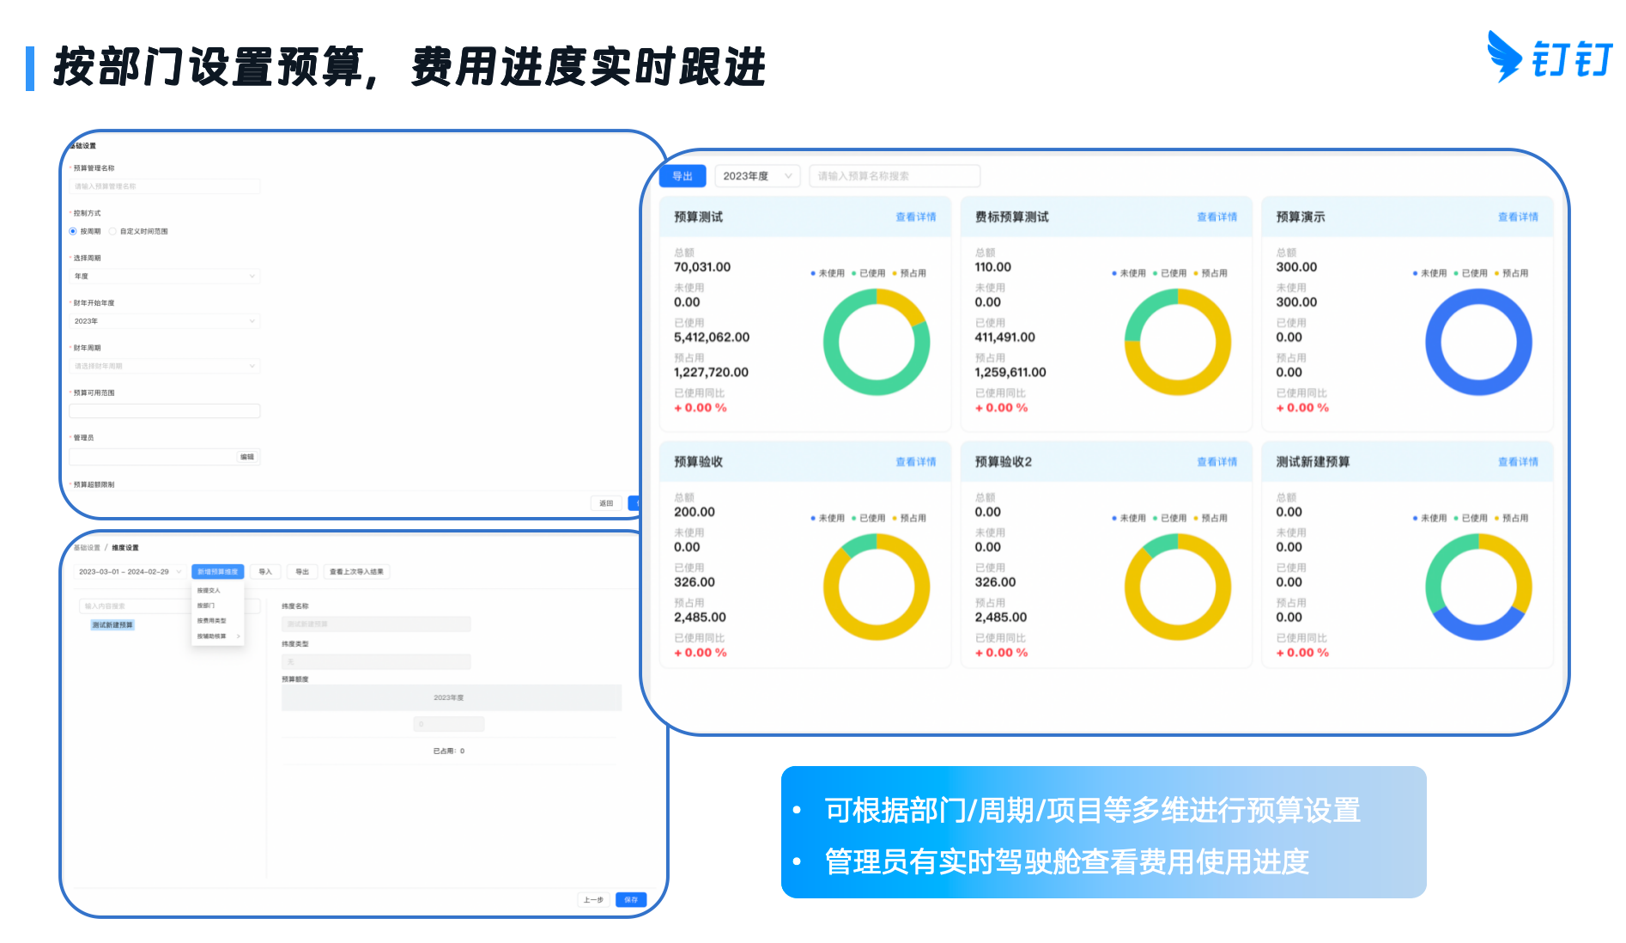The width and height of the screenshot is (1626, 943).
Task: Click the 管理员 input field
Action: (x=164, y=457)
